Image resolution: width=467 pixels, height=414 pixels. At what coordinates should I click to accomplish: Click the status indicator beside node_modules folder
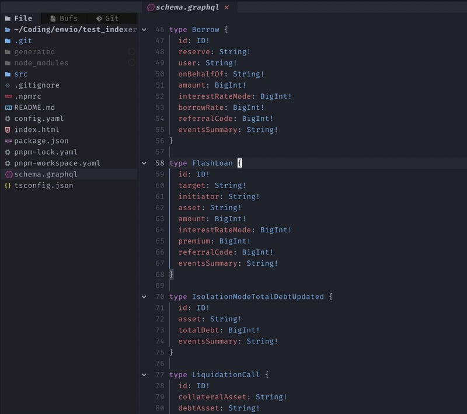tap(132, 63)
